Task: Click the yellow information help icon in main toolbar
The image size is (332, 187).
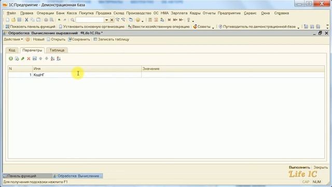Action: point(138,20)
